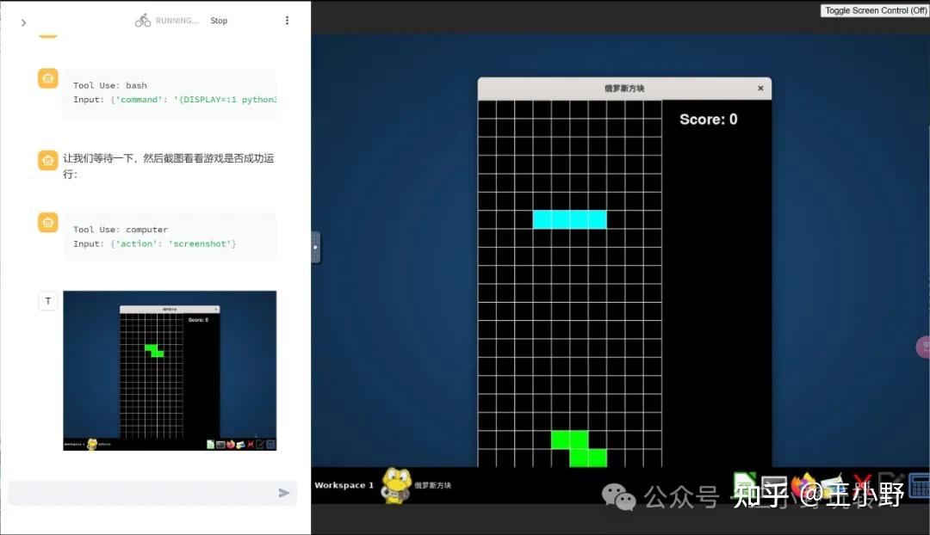Image resolution: width=930 pixels, height=535 pixels.
Task: Click the pink round icon at right edge
Action: pyautogui.click(x=923, y=347)
